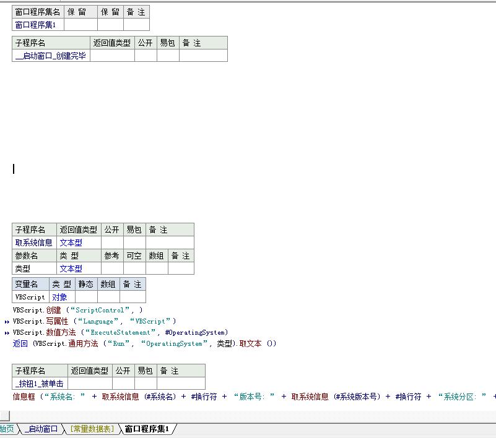The image size is (496, 438).
Task: Click the 参考 column header
Action: [x=112, y=255]
